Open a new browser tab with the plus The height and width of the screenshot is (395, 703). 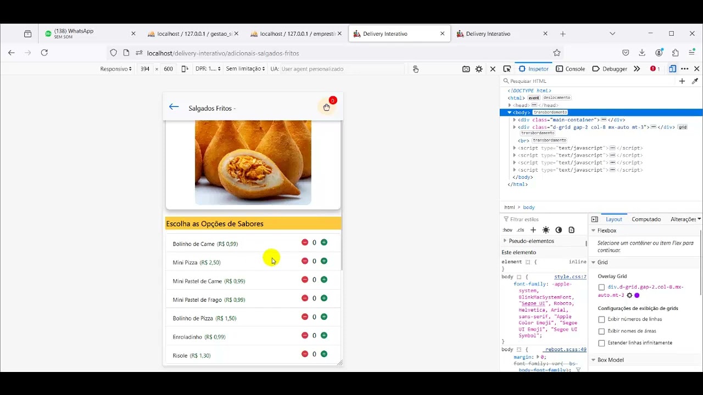pos(562,33)
